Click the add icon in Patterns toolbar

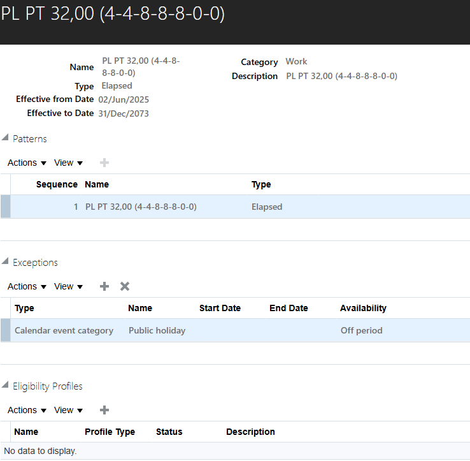click(104, 163)
